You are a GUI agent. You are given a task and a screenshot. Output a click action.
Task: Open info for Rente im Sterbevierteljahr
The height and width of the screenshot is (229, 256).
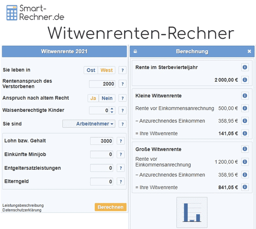(245, 68)
